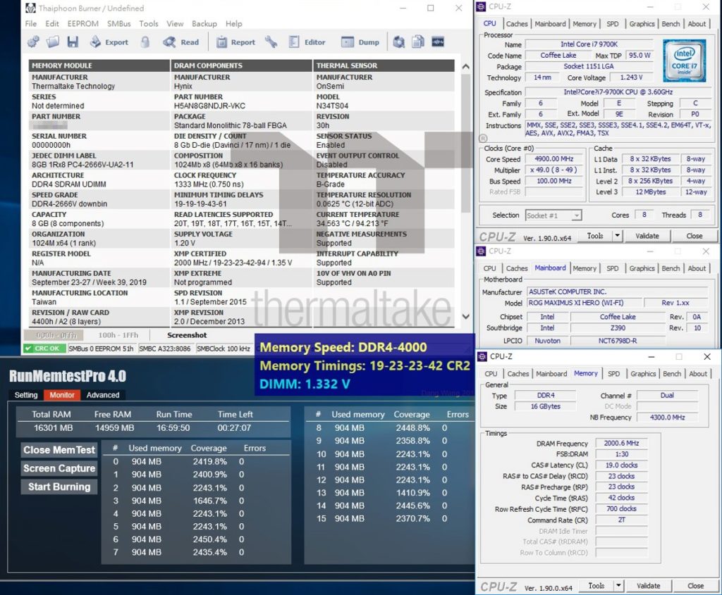The height and width of the screenshot is (595, 722).
Task: Click the Core Speed 4900.00 MHz value
Action: coord(554,159)
